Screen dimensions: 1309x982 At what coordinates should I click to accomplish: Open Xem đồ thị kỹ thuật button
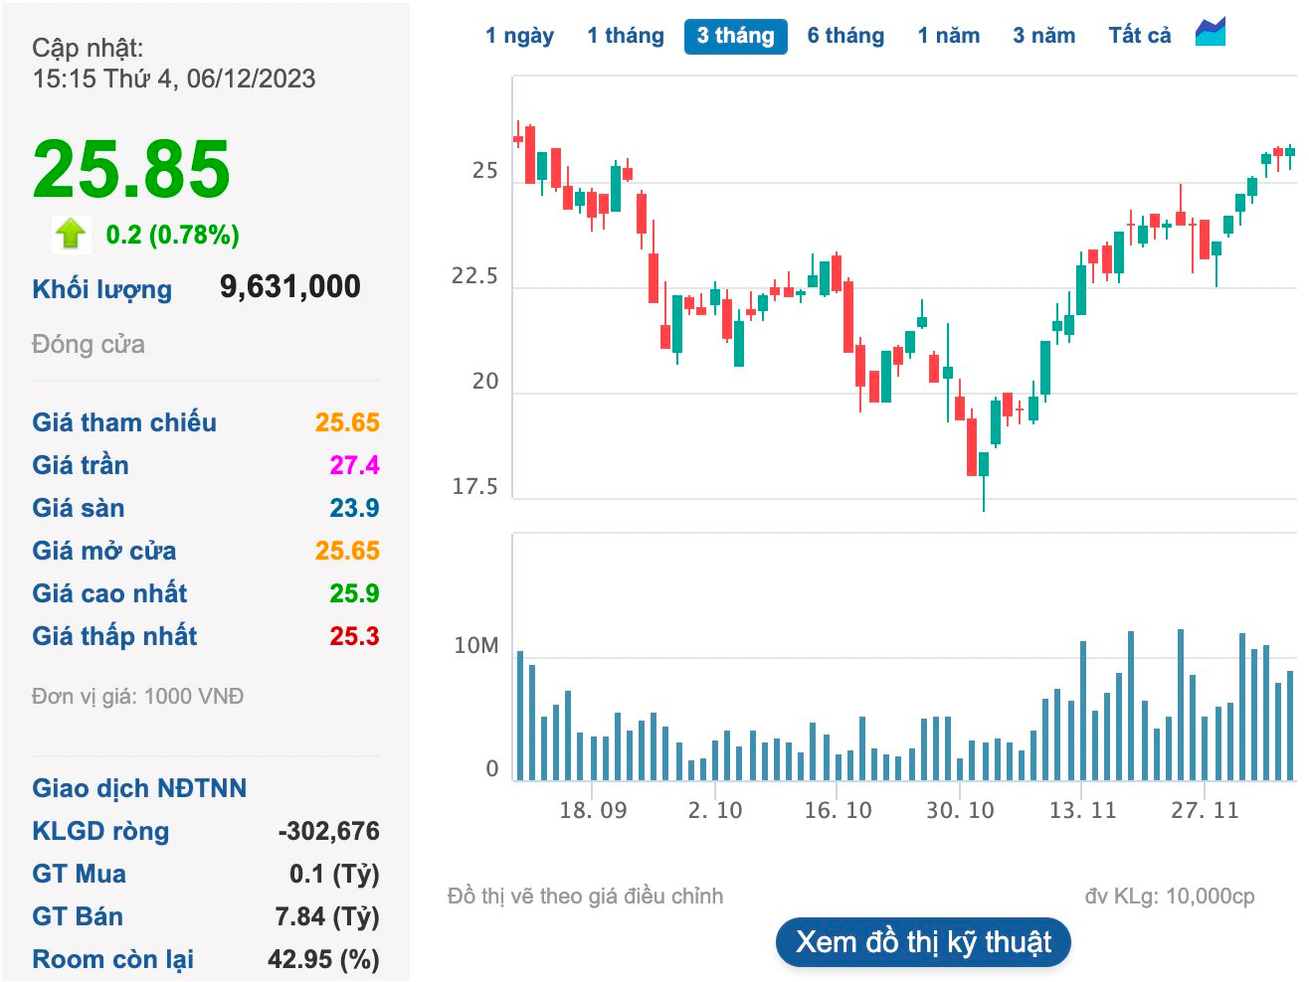pyautogui.click(x=923, y=941)
